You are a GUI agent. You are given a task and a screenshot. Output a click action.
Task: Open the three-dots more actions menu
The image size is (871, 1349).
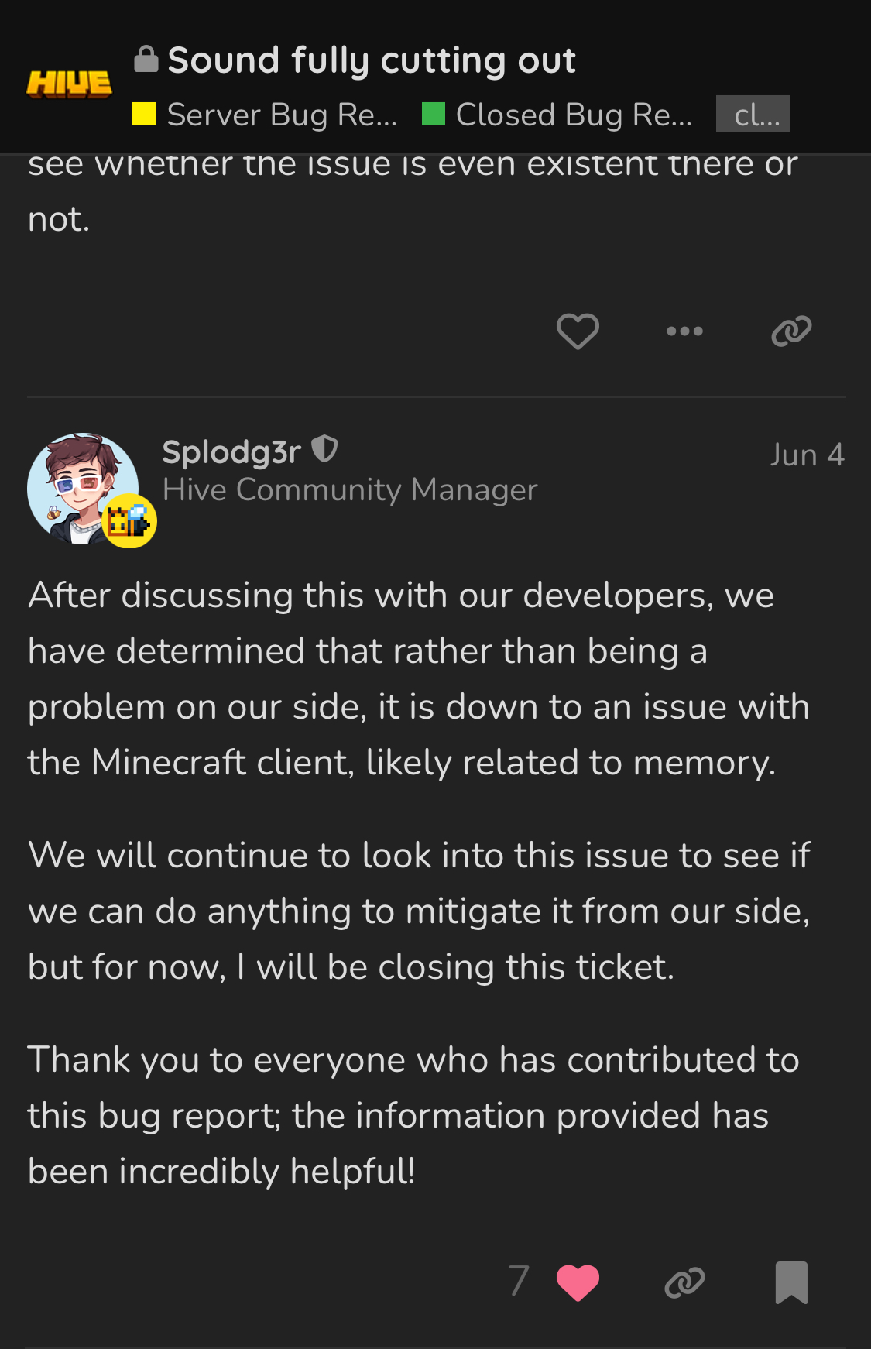[684, 331]
